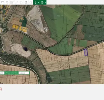Select the rectangle selection tool icon
Viewport: 104px width, 100px height.
pos(2,2)
